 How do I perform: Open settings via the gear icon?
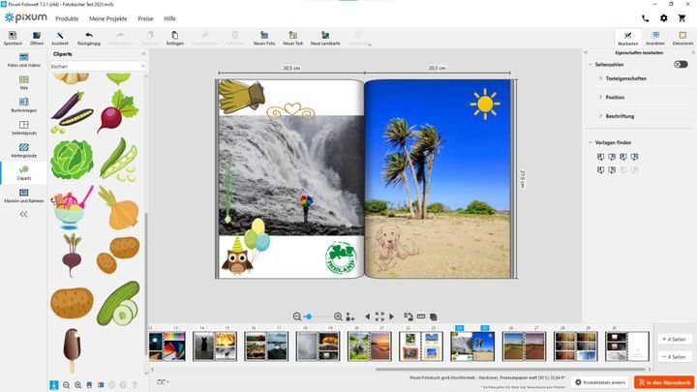[x=664, y=18]
